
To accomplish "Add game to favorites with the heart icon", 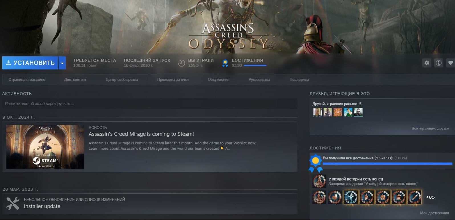I will (x=450, y=63).
